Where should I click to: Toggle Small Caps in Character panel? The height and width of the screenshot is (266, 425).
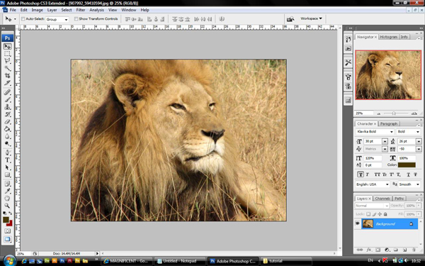[x=385, y=174]
